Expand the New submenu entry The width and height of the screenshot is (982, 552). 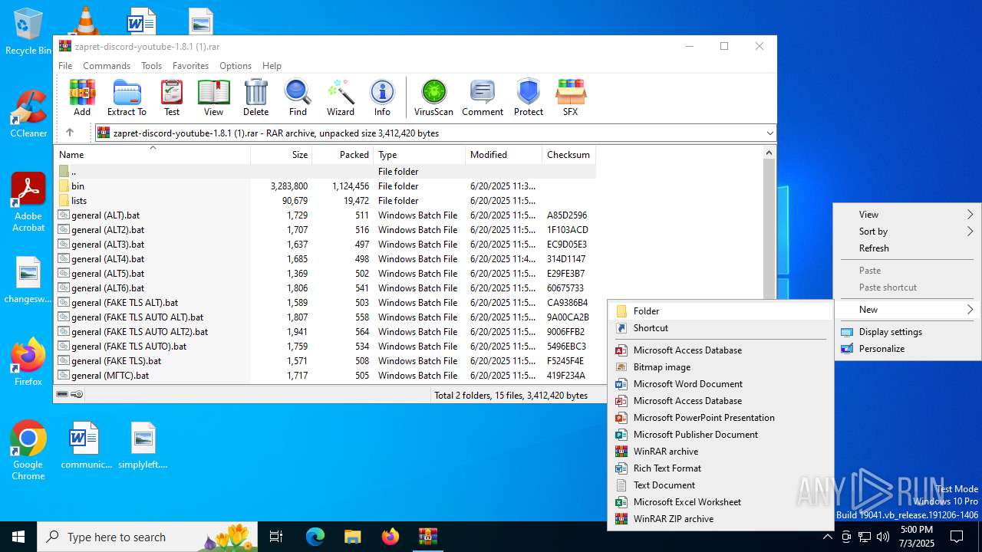pos(908,310)
